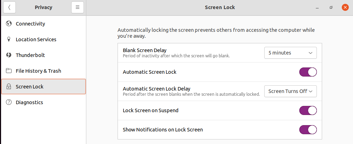Toggle Show Notifications on Lock Screen

point(308,130)
